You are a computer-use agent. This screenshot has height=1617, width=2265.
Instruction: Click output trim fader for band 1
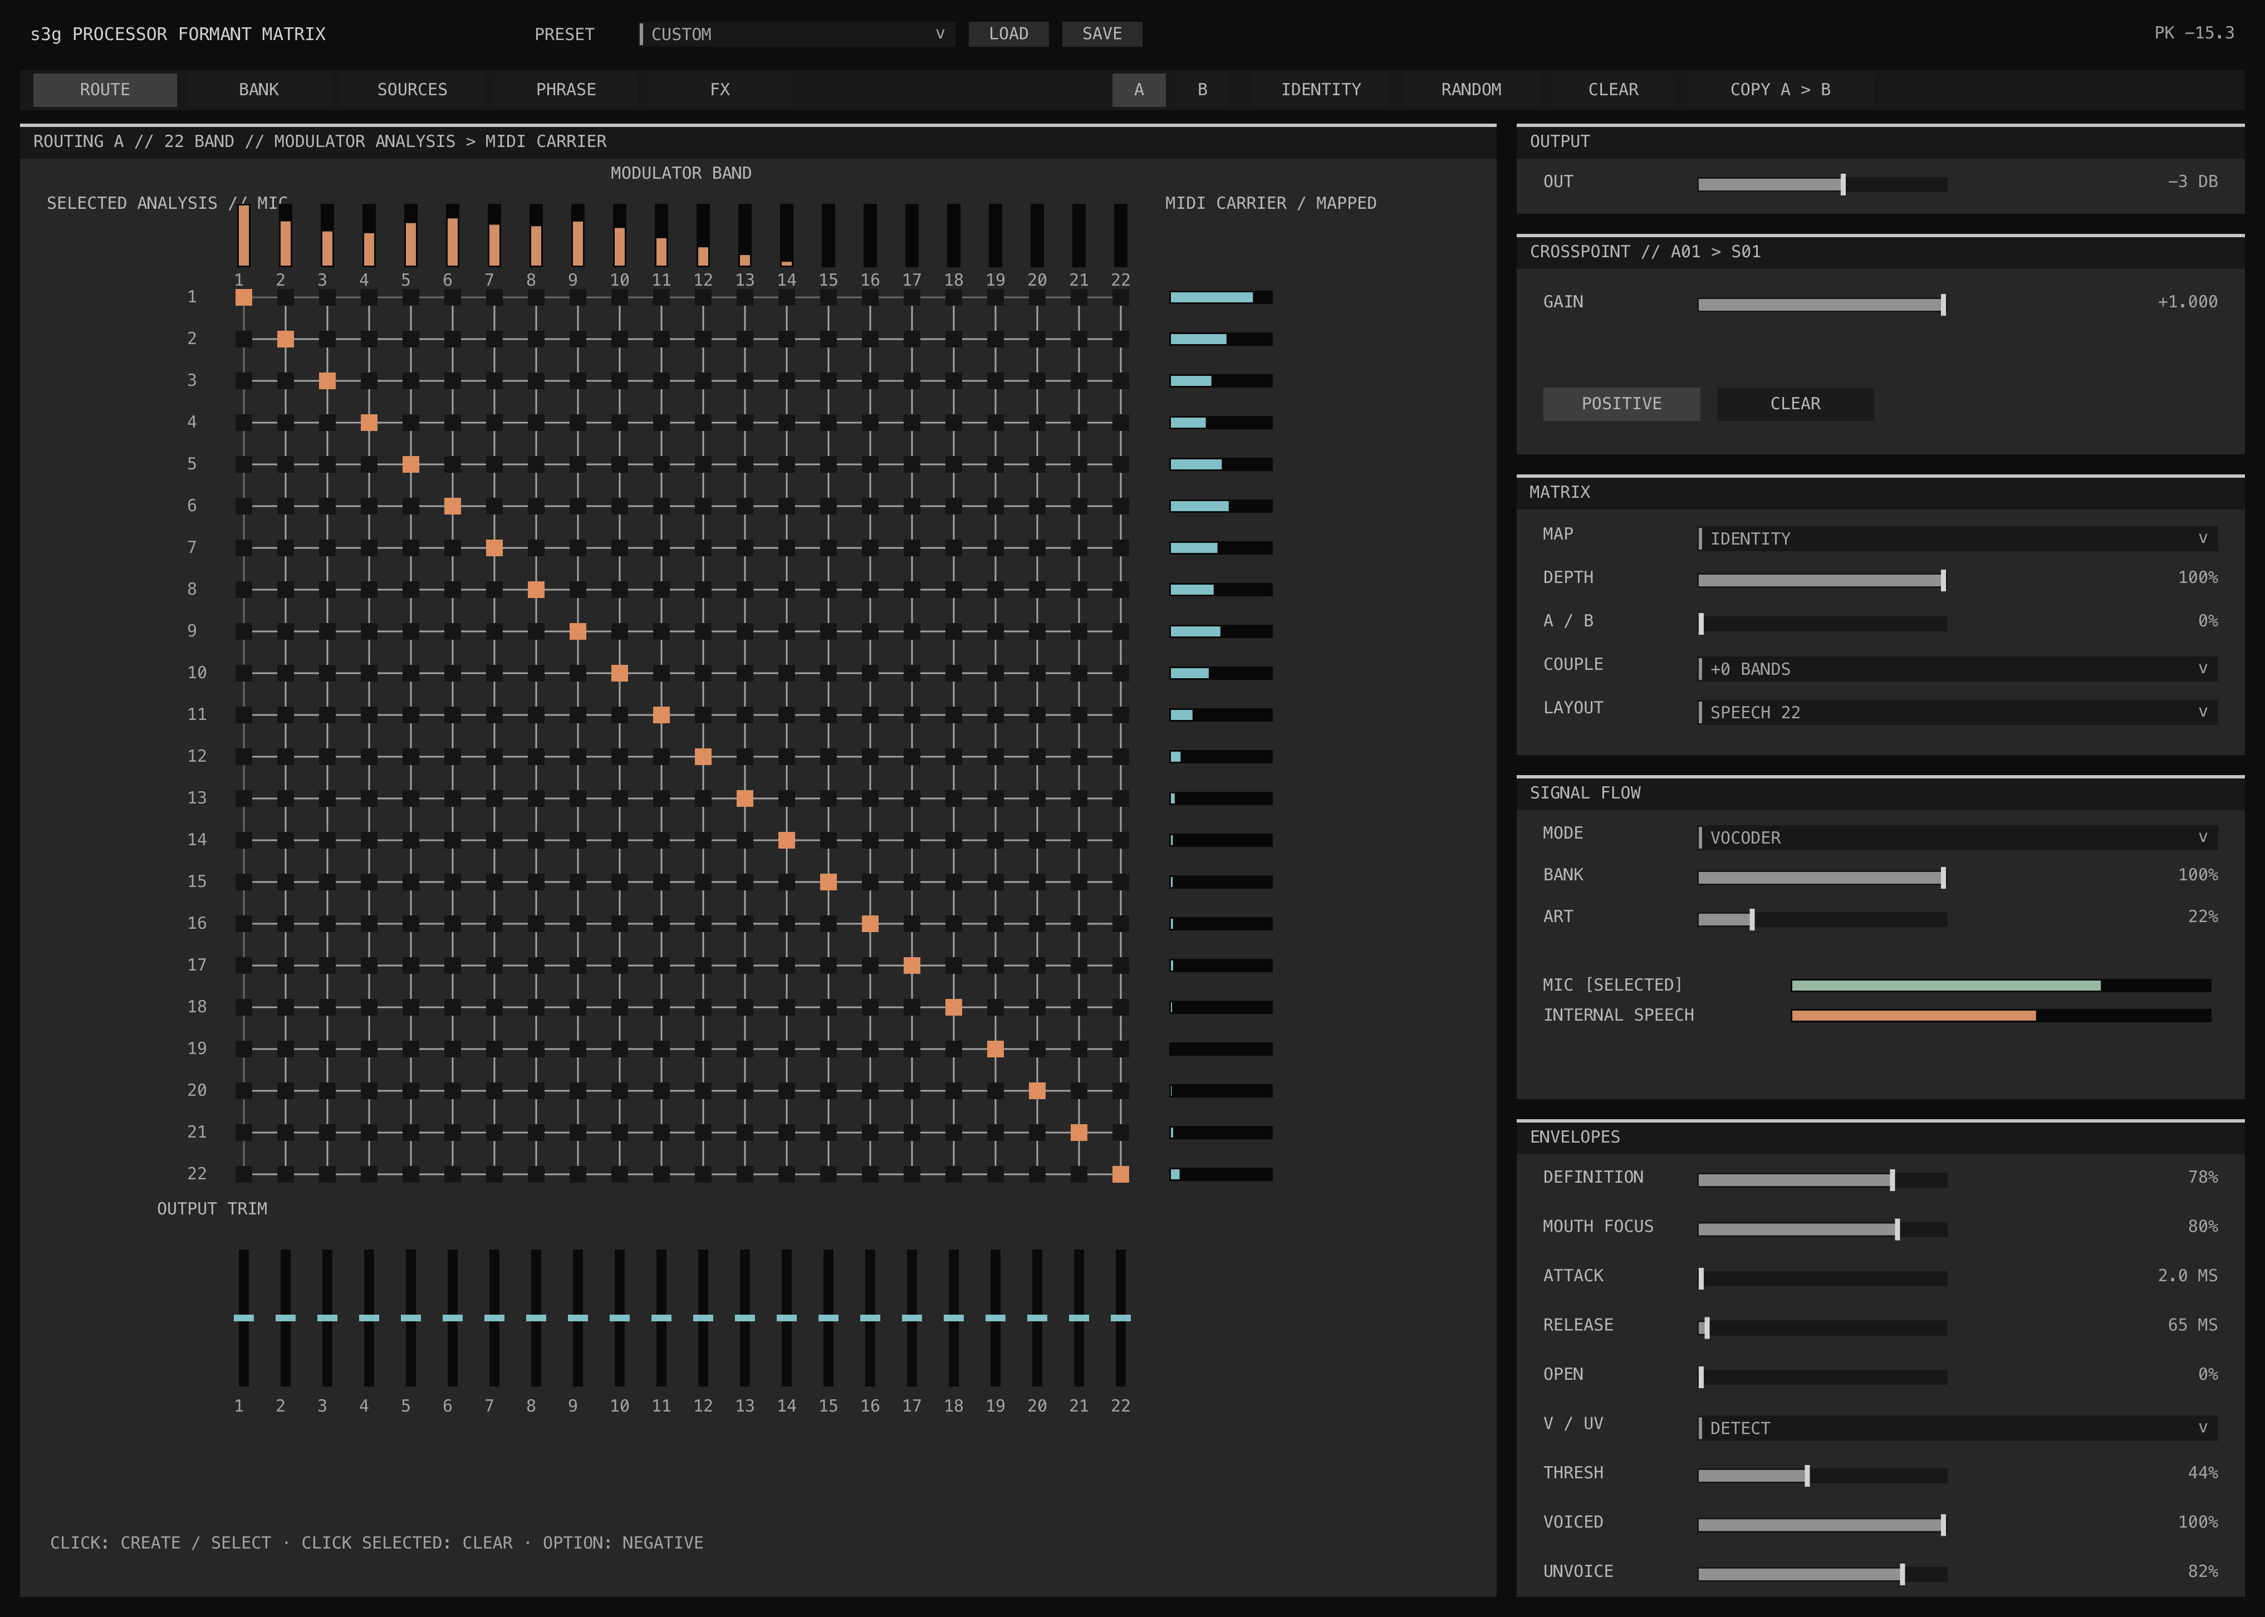244,1317
